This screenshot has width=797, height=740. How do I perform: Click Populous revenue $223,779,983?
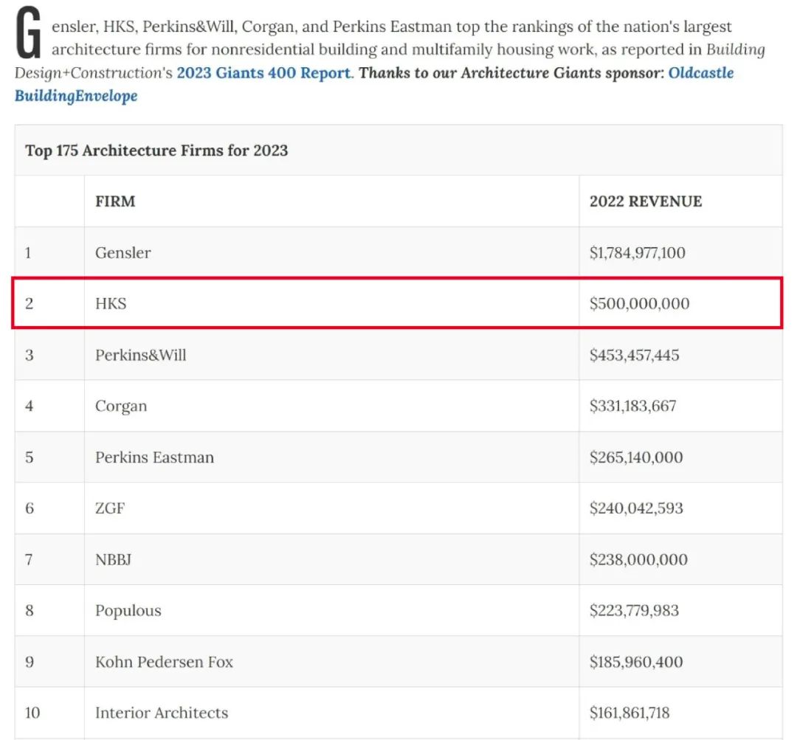coord(635,610)
